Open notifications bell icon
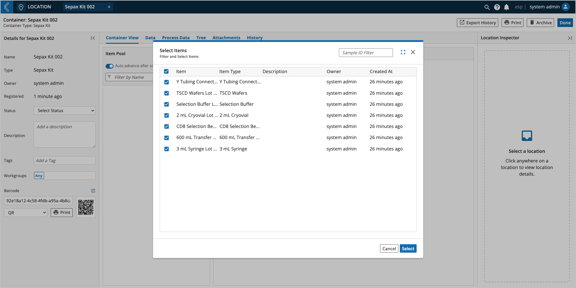 pyautogui.click(x=506, y=7)
